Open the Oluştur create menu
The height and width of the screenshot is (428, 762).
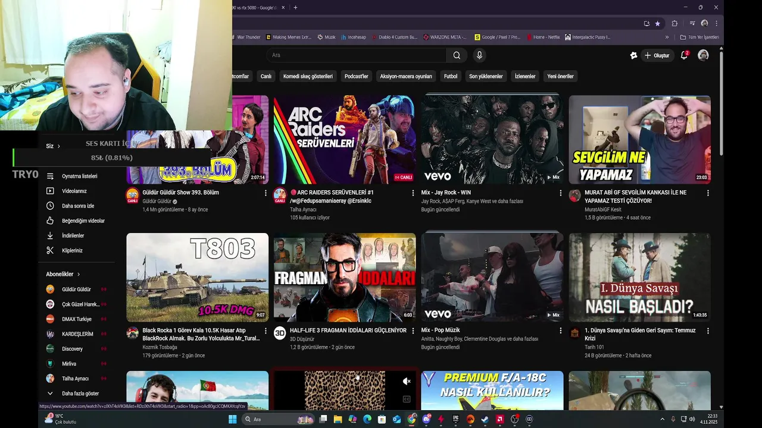coord(657,55)
